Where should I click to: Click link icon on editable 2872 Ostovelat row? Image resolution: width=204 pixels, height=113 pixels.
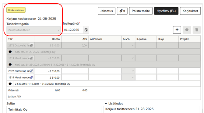[x=31, y=71]
